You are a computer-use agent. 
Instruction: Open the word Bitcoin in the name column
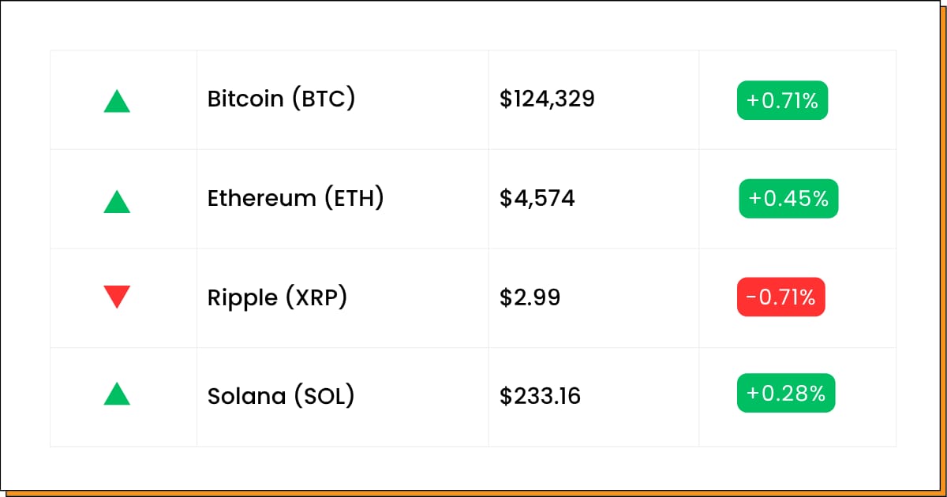click(245, 99)
